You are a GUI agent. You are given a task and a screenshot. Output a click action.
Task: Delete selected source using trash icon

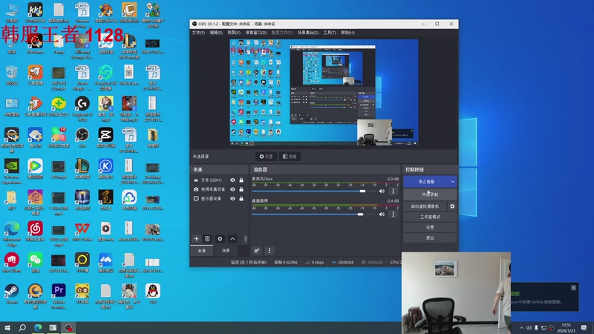tap(207, 238)
